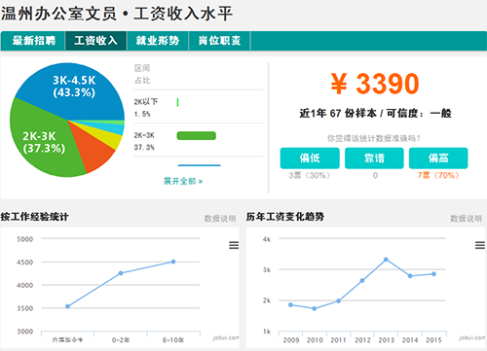Select the 工资收入 tab
The image size is (487, 351).
(95, 41)
